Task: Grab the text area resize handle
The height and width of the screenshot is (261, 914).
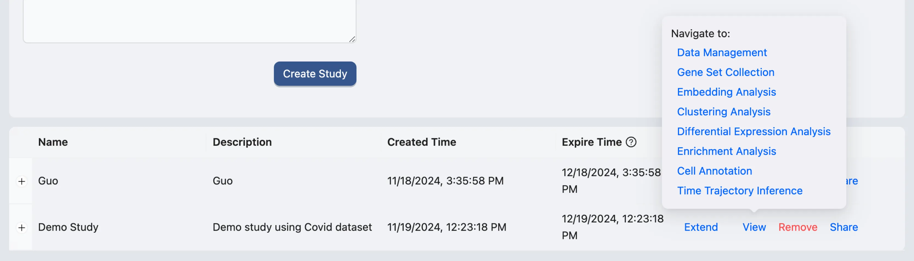Action: tap(352, 39)
